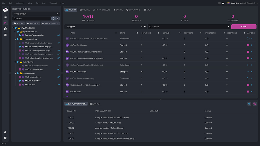260x146 pixels.
Task: Stop MyCrm.AuthServer in the table actions
Action: pos(248,45)
